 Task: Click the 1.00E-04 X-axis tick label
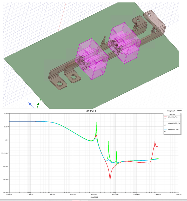coord(30,195)
